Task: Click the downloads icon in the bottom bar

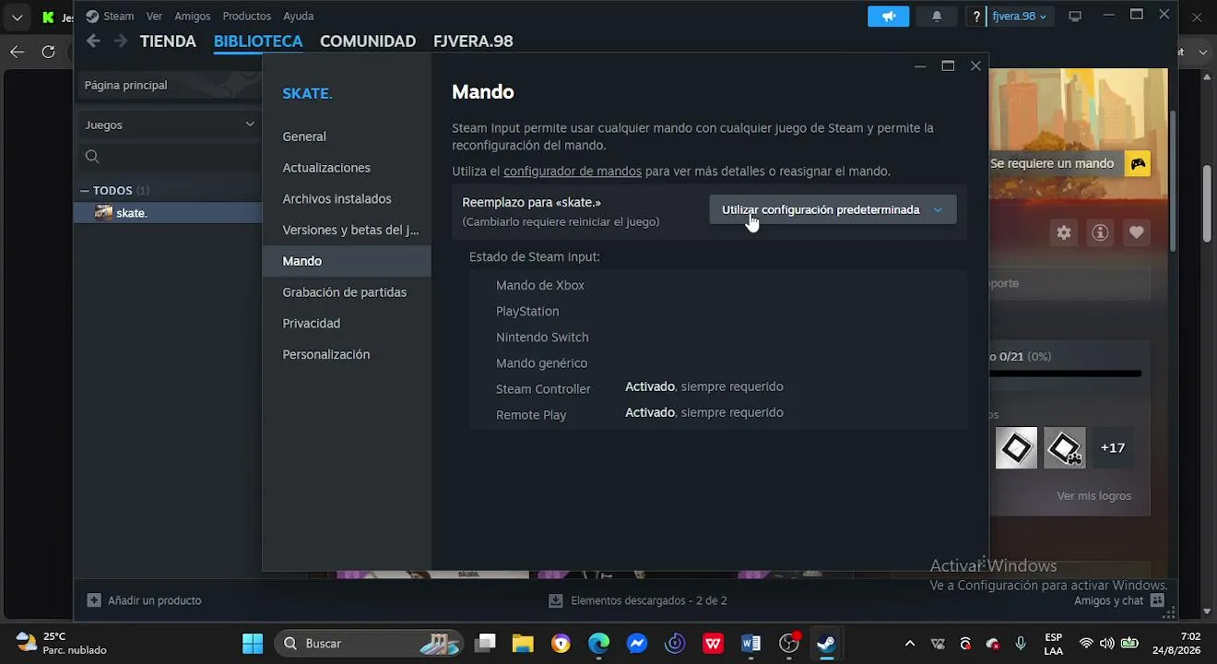Action: pyautogui.click(x=556, y=600)
